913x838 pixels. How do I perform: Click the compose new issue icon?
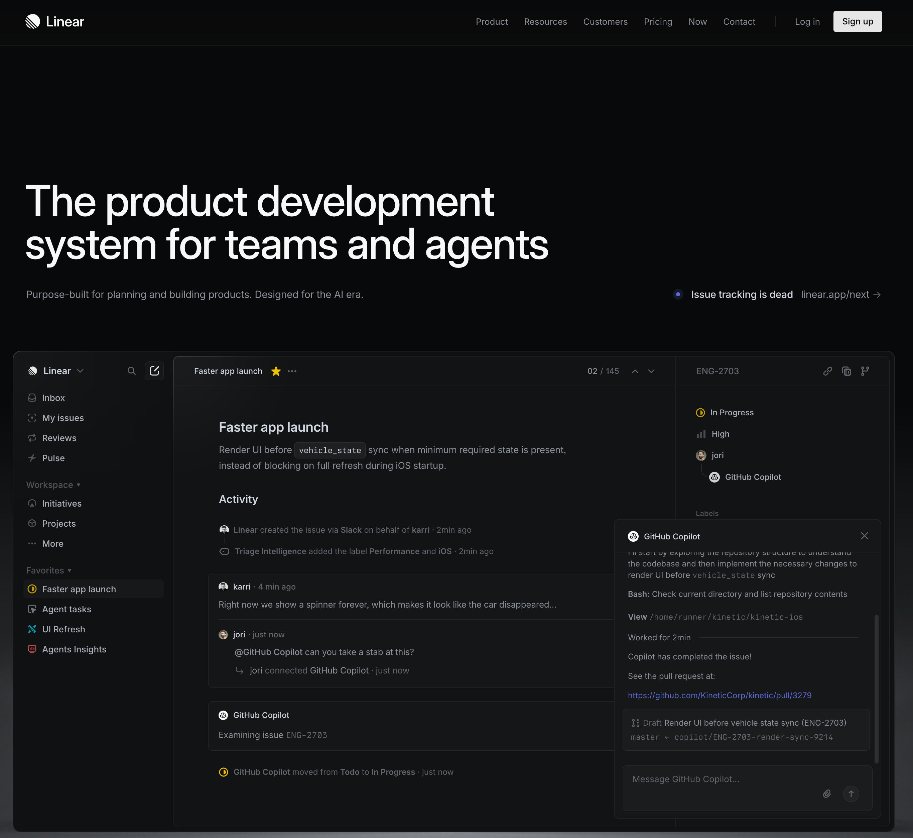tap(154, 371)
